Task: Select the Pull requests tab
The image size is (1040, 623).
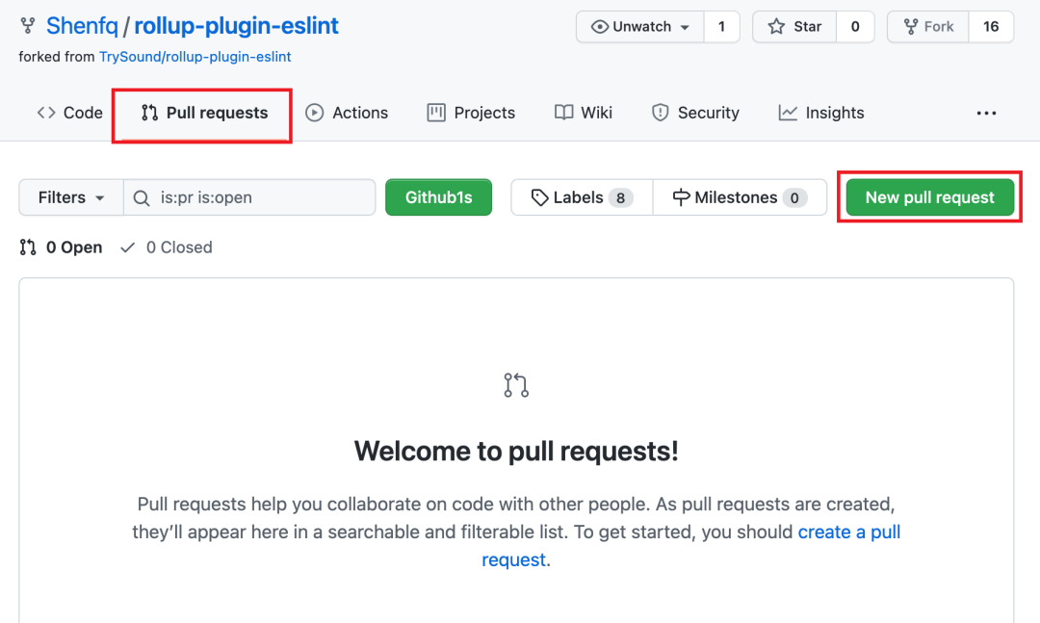Action: [204, 113]
